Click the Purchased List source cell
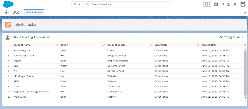The width and height of the screenshot is (248, 109). coord(115,92)
